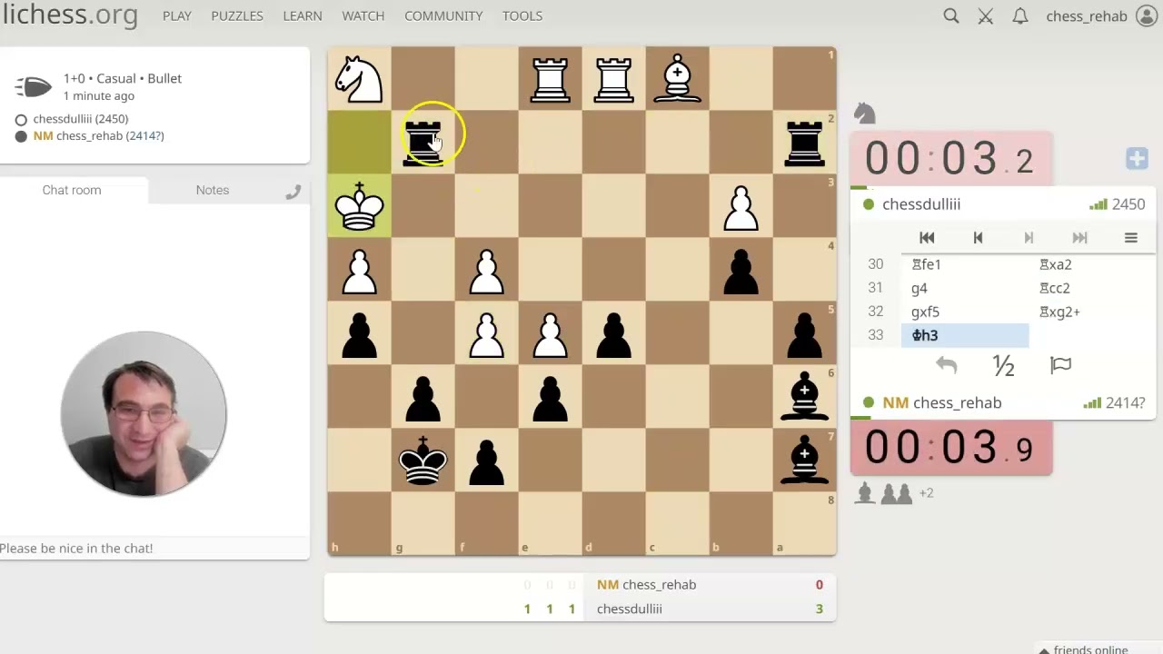Select move 33 Kh3 in move list
The image size is (1163, 654).
tap(965, 335)
